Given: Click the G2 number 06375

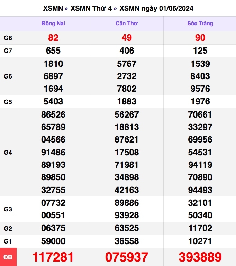Looking at the screenshot, I should (53, 228).
